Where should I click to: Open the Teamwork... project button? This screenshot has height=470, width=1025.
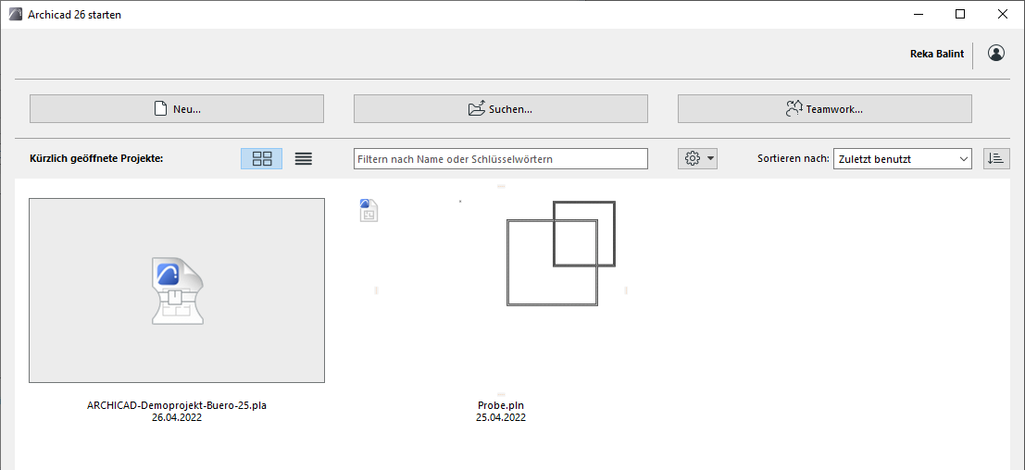pos(824,109)
